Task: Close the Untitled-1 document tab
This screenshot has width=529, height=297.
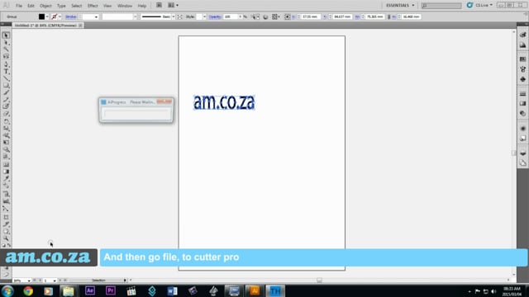Action: pos(80,26)
